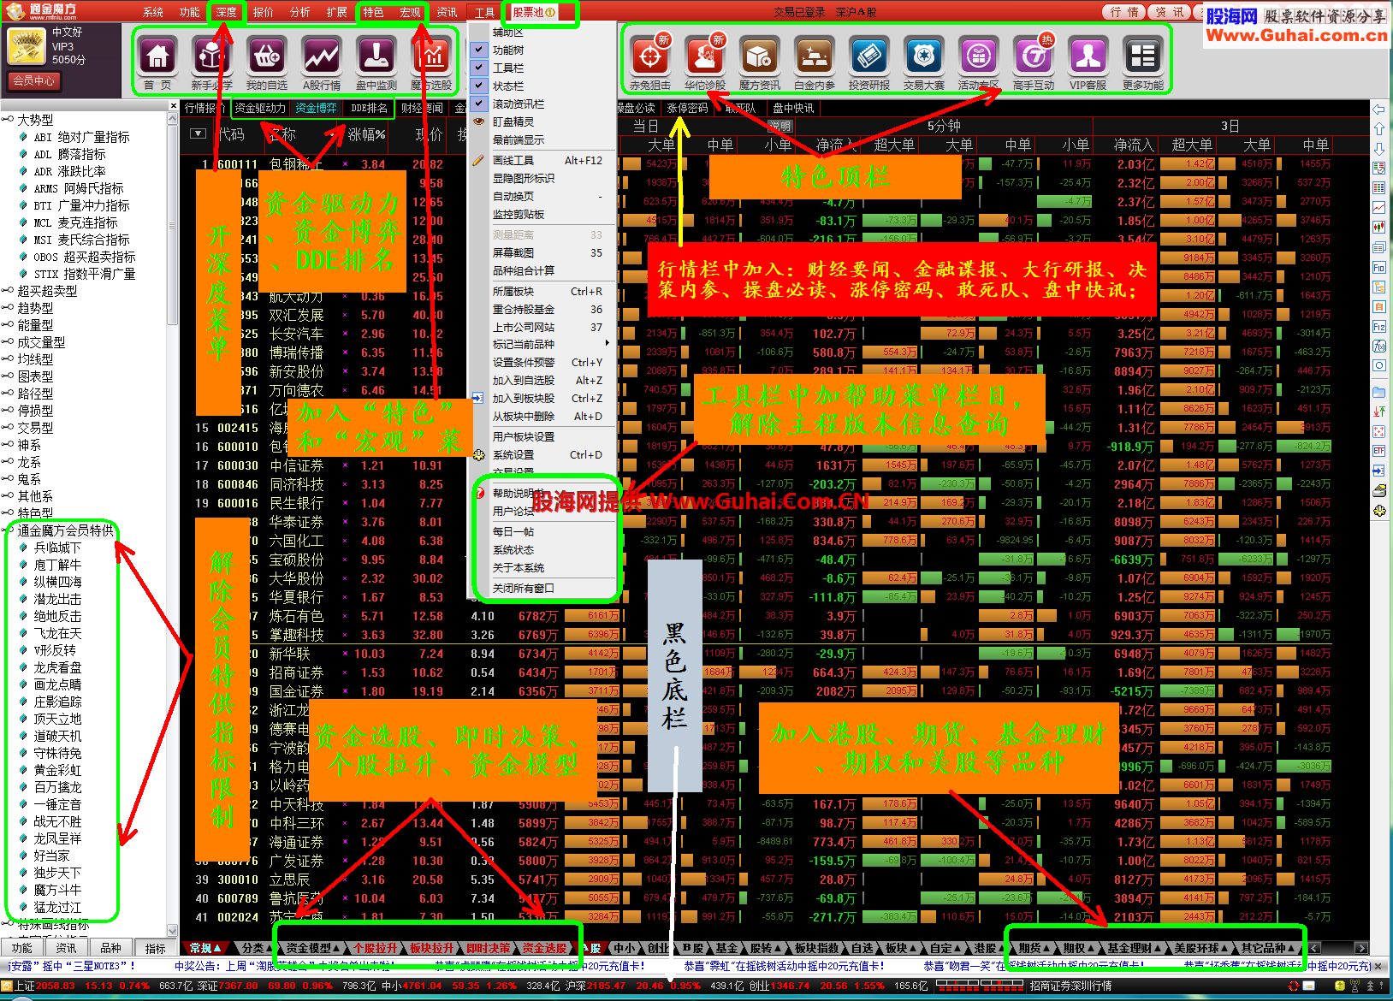
Task: Open the 白金内参 gold bars icon
Action: click(x=815, y=57)
